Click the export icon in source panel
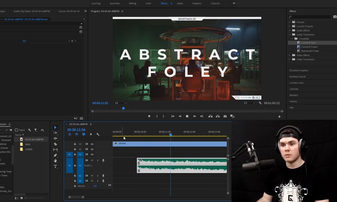 point(81,118)
